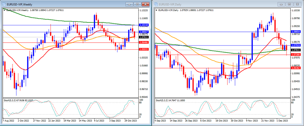This screenshot has height=126, width=304.
Task: Click the blue 1.08854 price level label
Action: 296,32
